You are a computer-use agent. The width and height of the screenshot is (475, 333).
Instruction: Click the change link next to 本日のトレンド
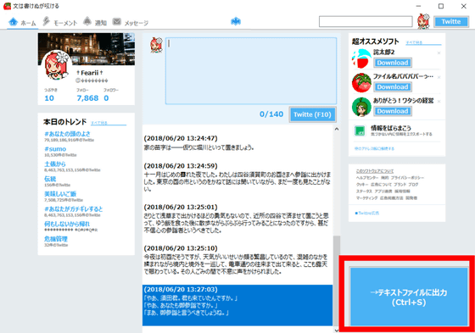109,123
